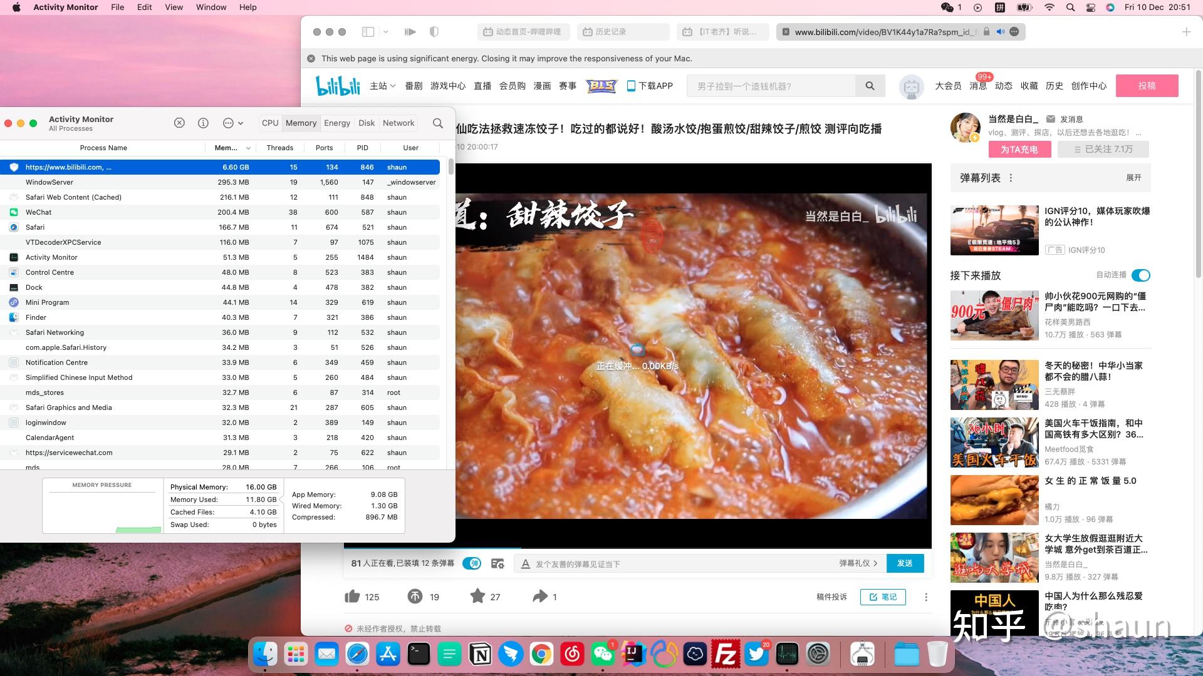The width and height of the screenshot is (1203, 676).
Task: Open 消息 with 99+ badge
Action: (x=978, y=86)
